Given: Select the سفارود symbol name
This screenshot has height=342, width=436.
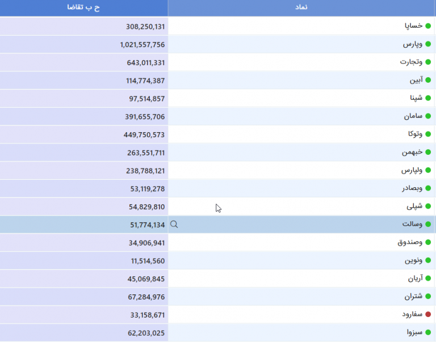Looking at the screenshot, I should pos(412,314).
